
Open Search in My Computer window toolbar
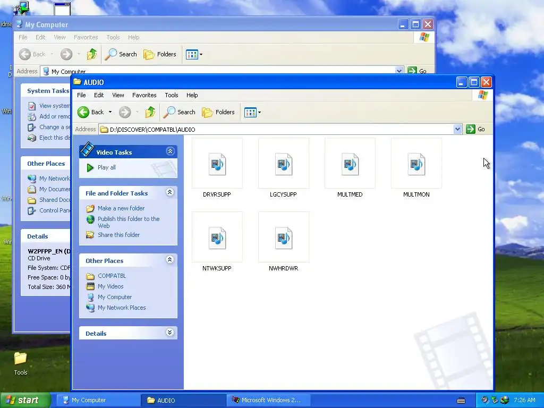[121, 54]
